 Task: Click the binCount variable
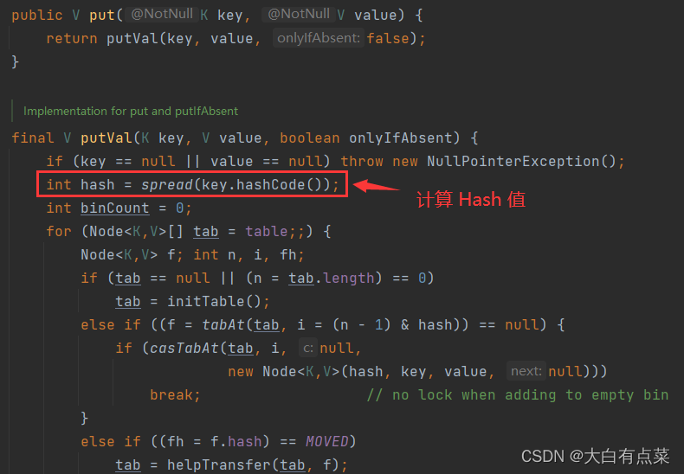pos(115,208)
